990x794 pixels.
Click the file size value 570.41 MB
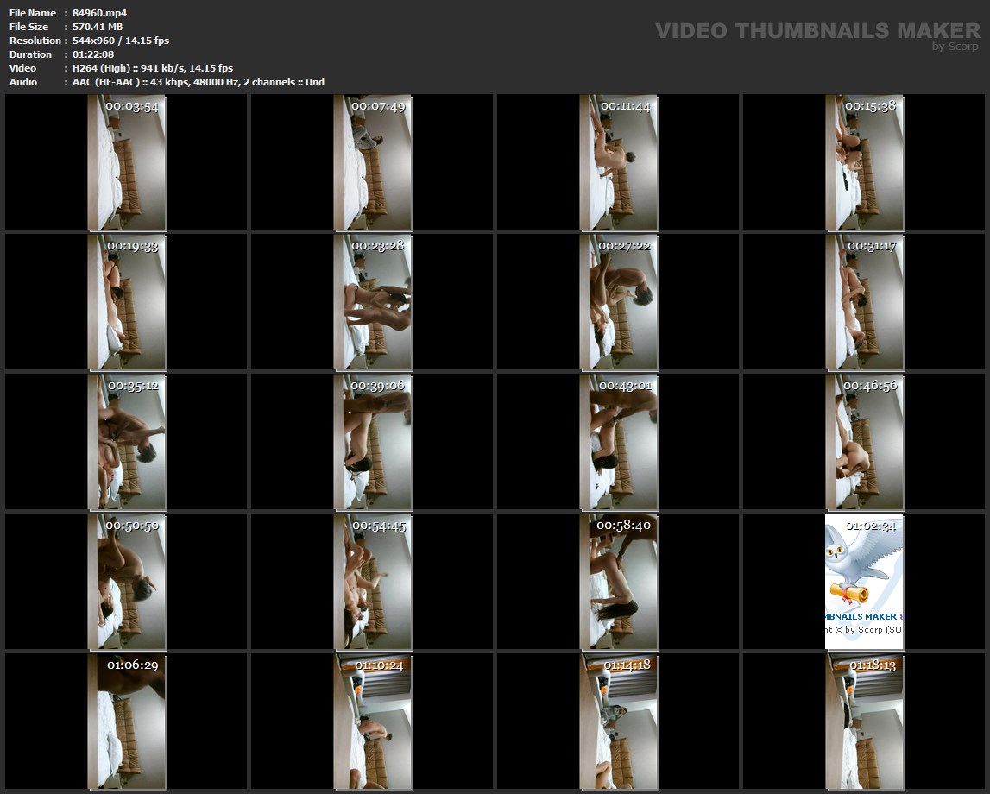(98, 27)
